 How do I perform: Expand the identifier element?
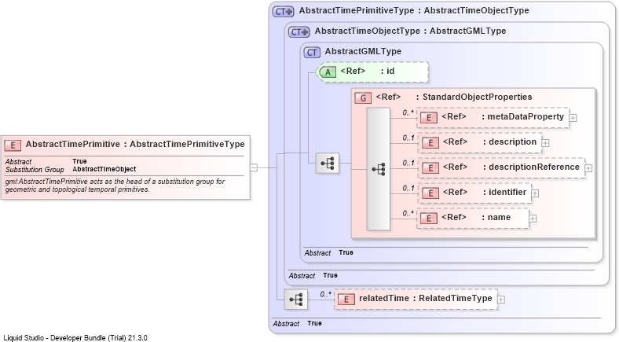tap(535, 193)
